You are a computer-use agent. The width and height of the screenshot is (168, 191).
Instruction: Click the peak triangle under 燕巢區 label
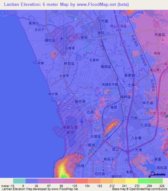[163, 40]
